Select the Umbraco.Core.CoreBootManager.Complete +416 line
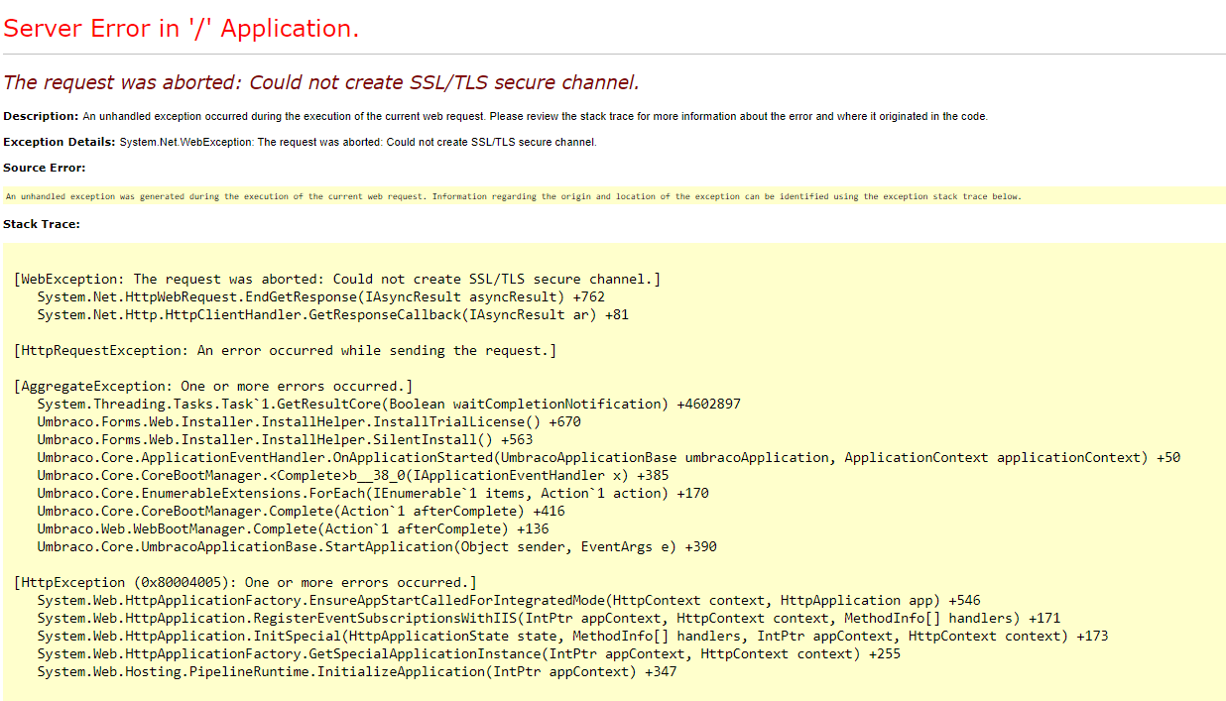1226x701 pixels. coord(302,511)
